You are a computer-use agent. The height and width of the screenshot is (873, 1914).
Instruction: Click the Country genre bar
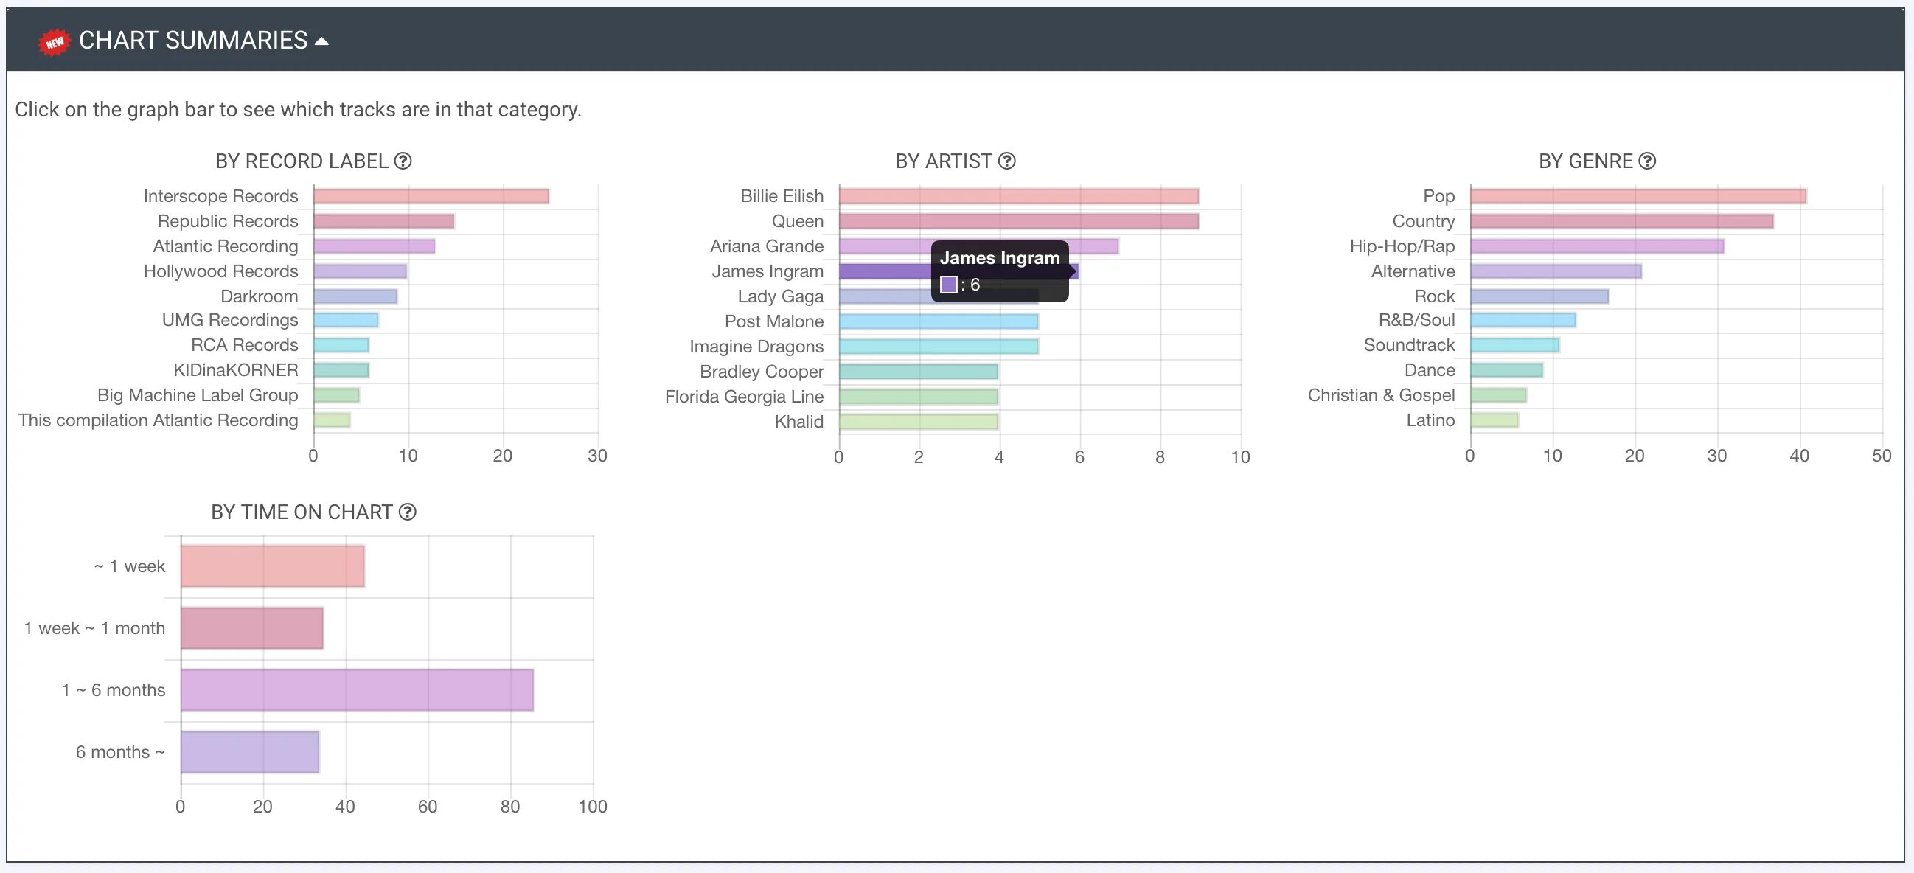click(1621, 221)
